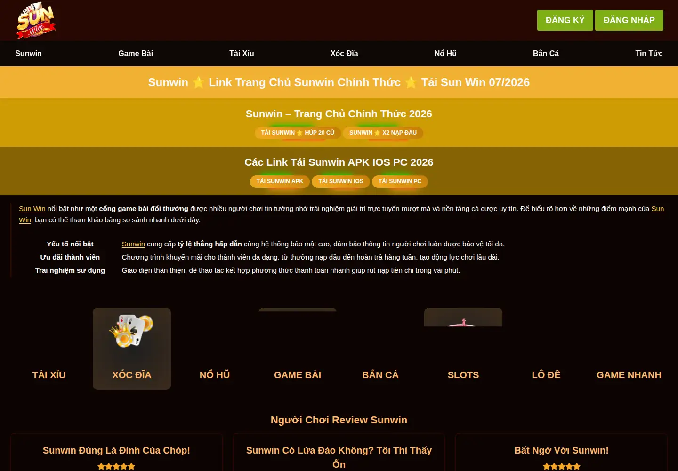The width and height of the screenshot is (678, 471).
Task: Open Game Bài in navigation bar
Action: pos(136,53)
